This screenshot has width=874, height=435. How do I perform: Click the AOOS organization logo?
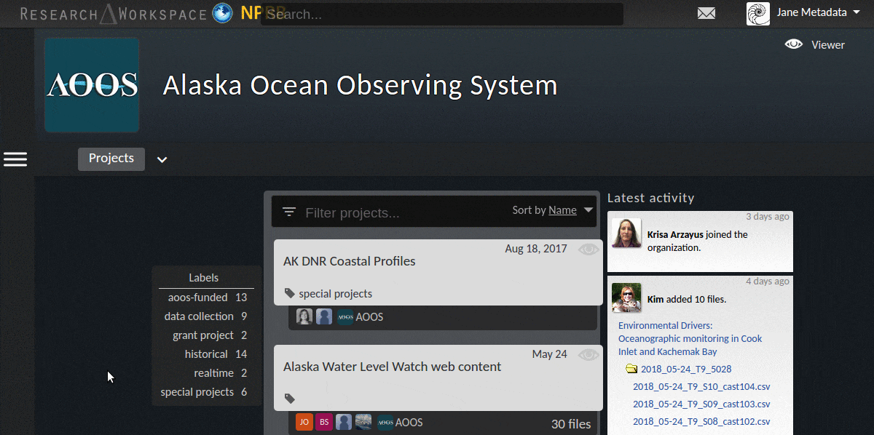pyautogui.click(x=92, y=85)
